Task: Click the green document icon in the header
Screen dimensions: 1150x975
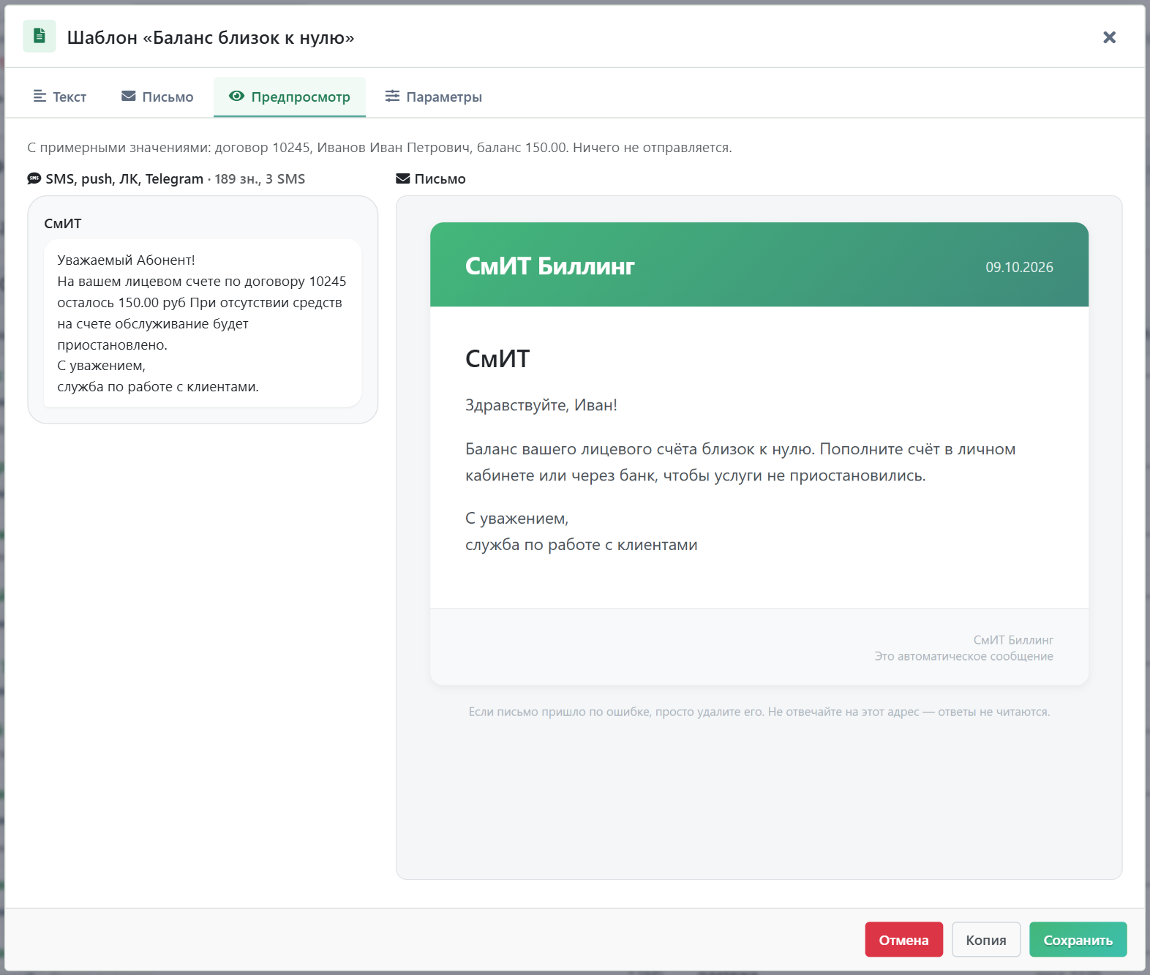Action: (x=40, y=37)
